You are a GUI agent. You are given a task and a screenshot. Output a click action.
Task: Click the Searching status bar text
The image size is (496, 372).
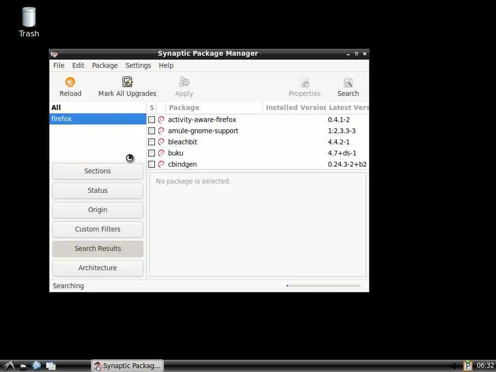(68, 286)
